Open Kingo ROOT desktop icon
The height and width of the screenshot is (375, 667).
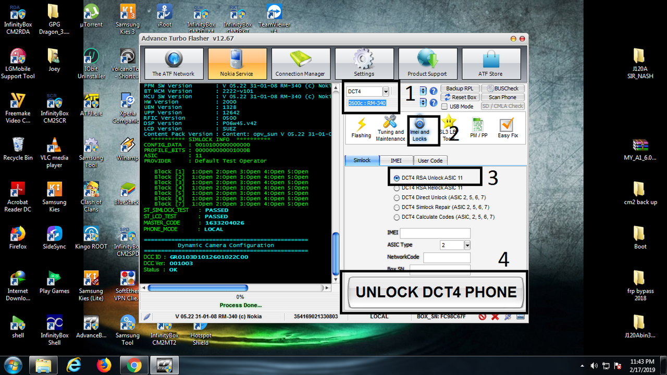tap(91, 237)
